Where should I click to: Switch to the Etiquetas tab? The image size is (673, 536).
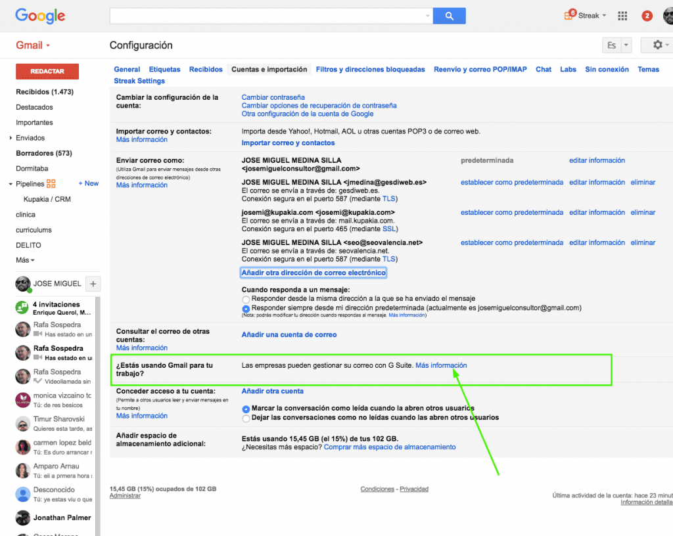coord(164,69)
